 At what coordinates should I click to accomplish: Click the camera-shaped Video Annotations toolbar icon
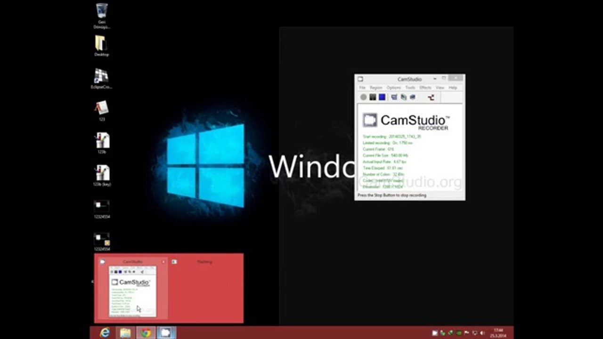[413, 97]
